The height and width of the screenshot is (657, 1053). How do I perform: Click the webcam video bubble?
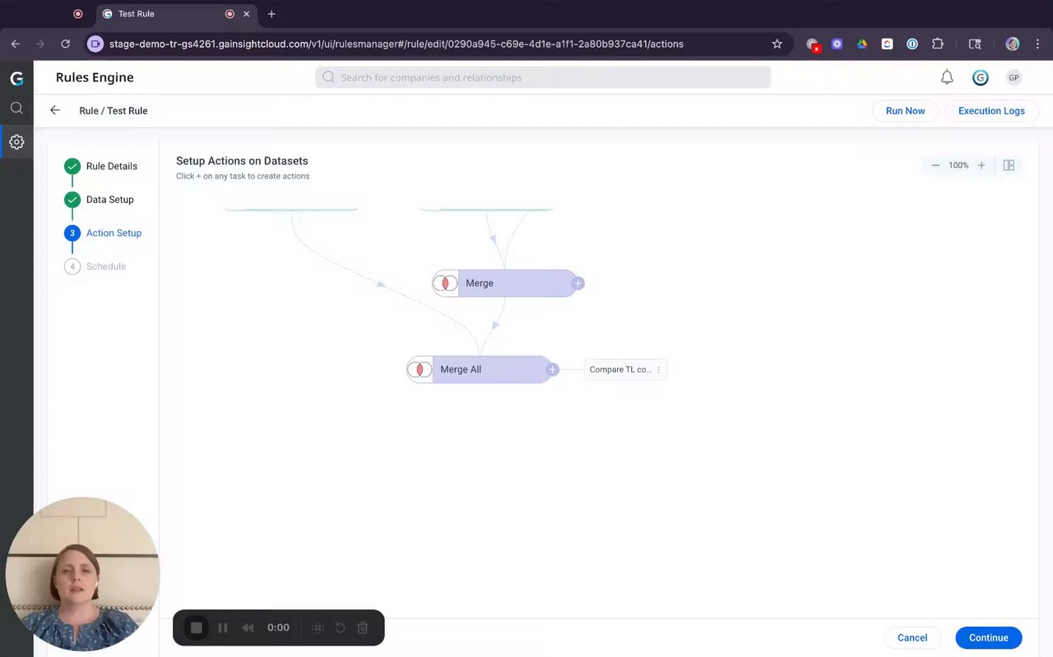pyautogui.click(x=82, y=574)
